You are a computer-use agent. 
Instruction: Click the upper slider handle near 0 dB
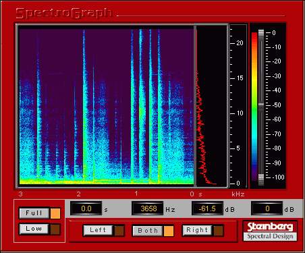(261, 33)
